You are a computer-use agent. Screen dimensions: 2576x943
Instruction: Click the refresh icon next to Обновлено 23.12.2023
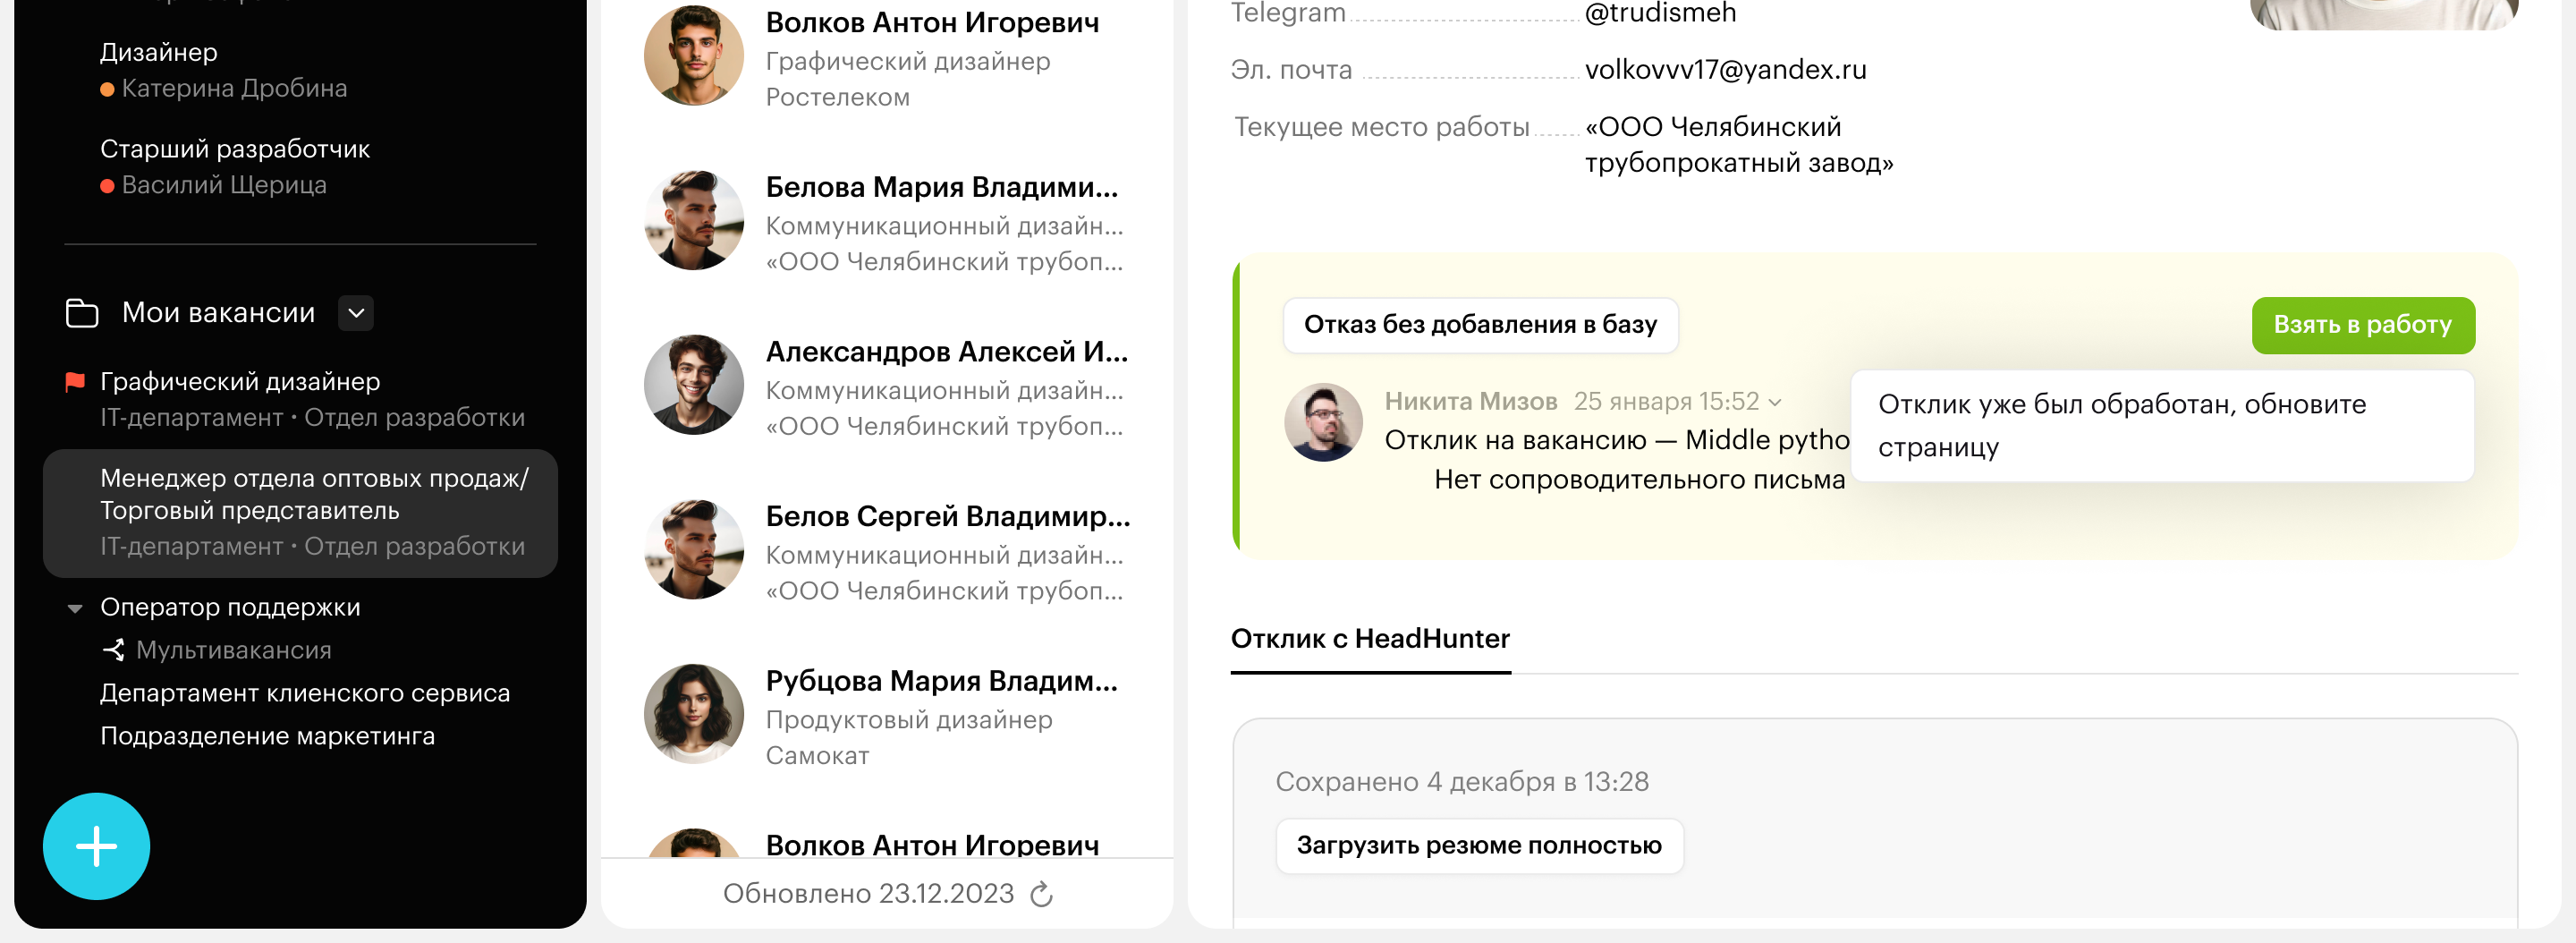coord(1041,894)
